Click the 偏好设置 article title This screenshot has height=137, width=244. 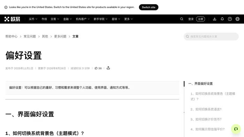[x=24, y=55]
